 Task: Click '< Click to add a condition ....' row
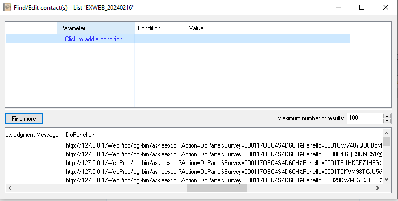178,39
